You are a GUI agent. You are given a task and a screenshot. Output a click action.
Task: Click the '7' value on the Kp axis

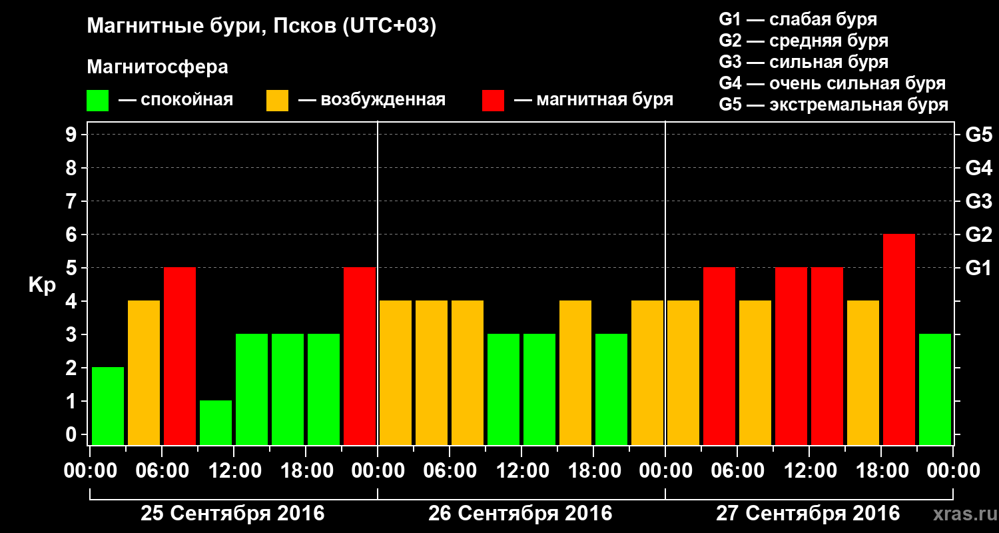click(73, 201)
